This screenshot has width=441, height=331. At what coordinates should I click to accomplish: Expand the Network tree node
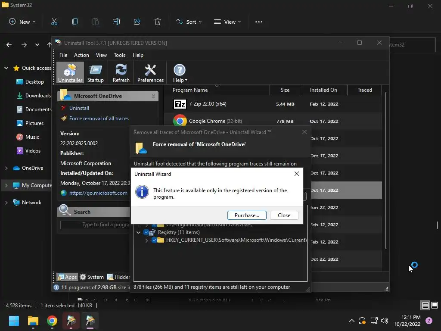6,203
